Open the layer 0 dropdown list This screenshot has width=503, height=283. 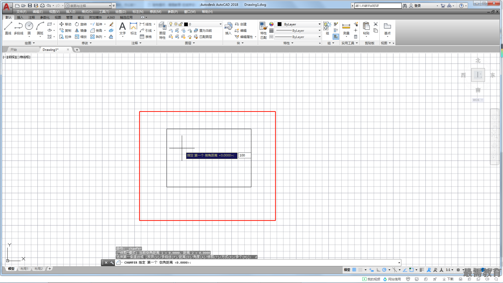[x=220, y=24]
